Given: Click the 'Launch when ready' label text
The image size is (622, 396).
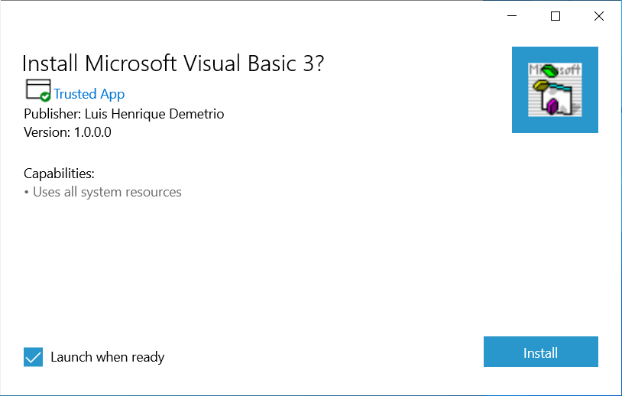Looking at the screenshot, I should 107,357.
